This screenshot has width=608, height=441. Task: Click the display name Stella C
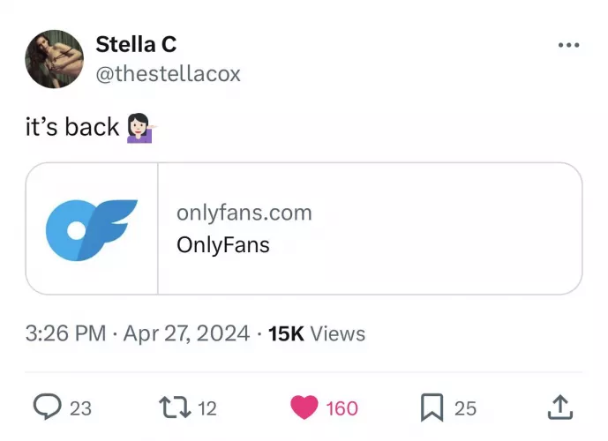coord(136,45)
